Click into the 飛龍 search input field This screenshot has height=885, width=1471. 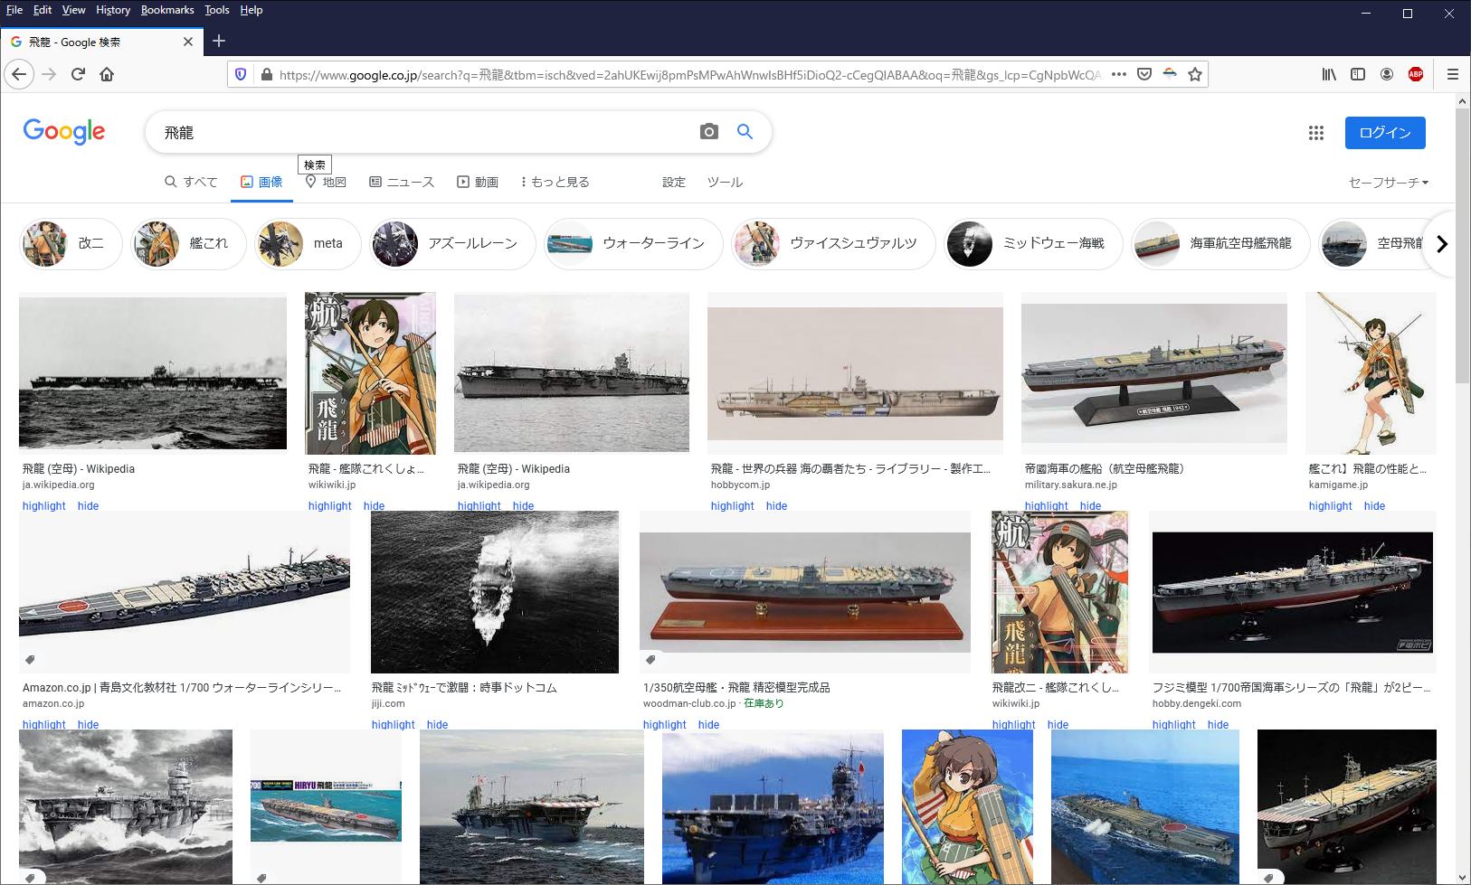pyautogui.click(x=425, y=133)
